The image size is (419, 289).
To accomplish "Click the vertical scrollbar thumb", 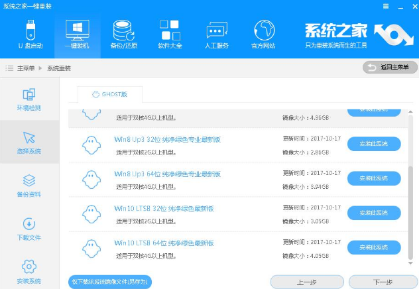I will pyautogui.click(x=411, y=213).
